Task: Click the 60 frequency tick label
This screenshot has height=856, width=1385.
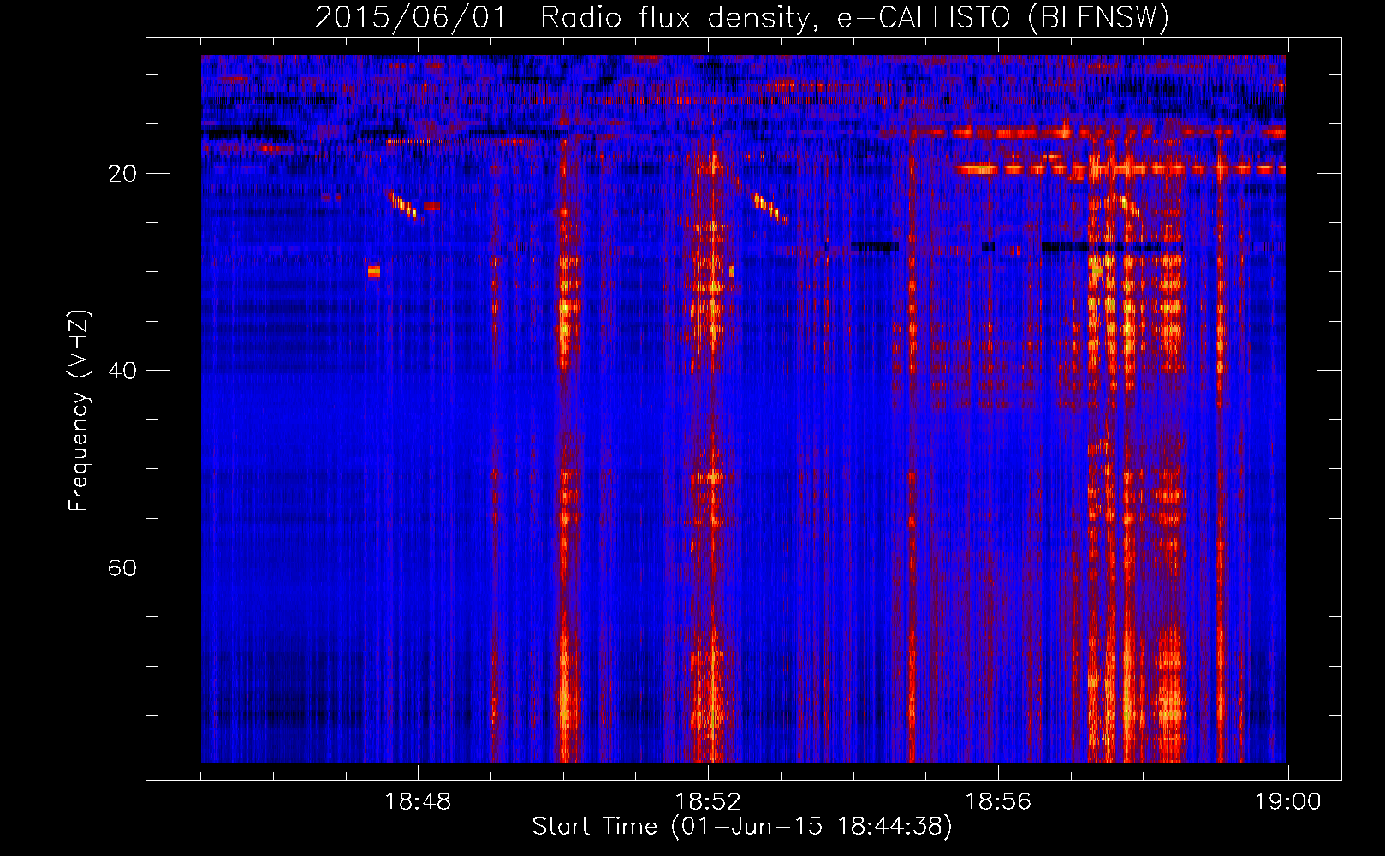Action: click(123, 568)
